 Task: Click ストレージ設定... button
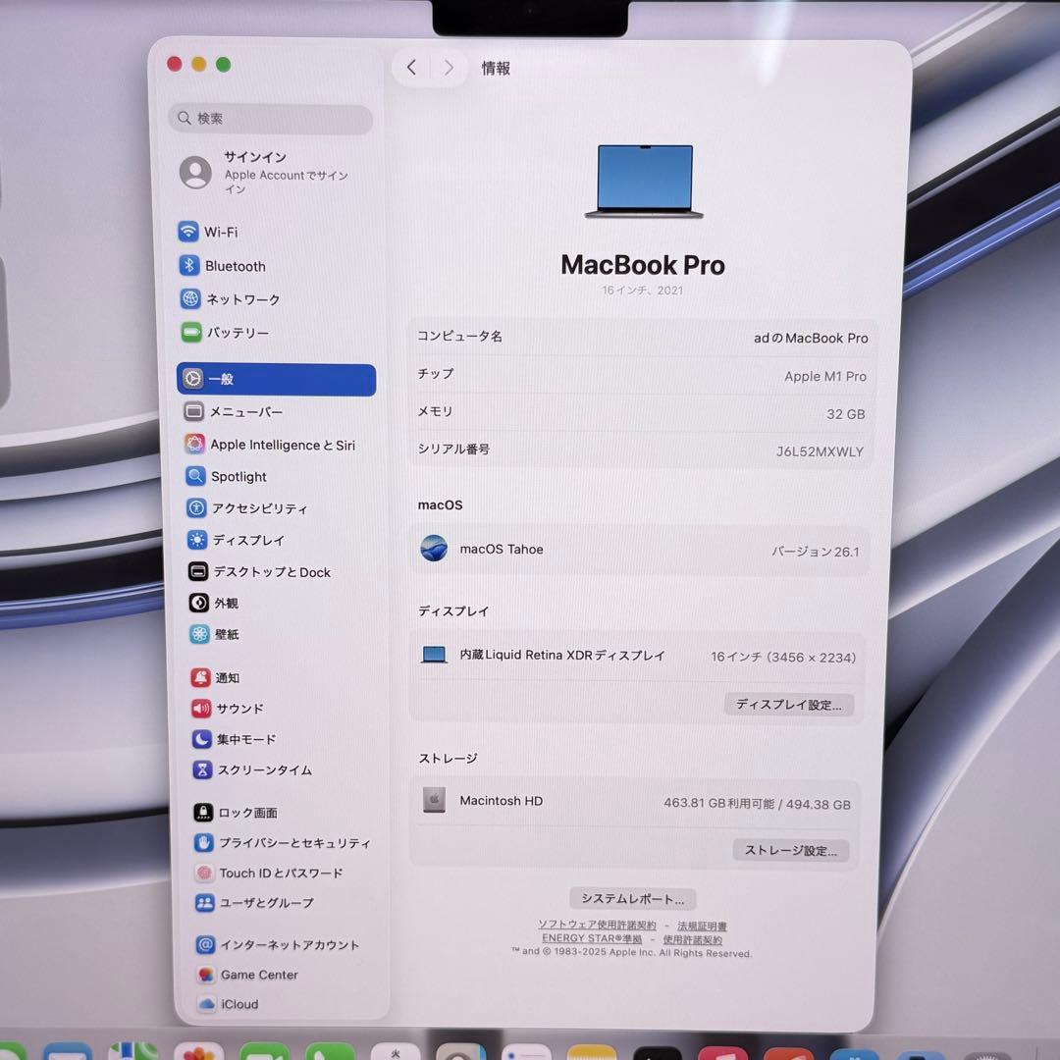tap(791, 850)
